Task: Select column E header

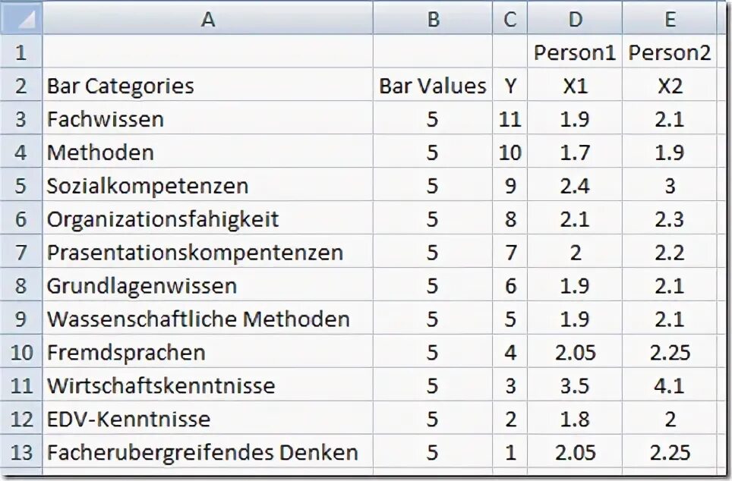Action: [670, 19]
